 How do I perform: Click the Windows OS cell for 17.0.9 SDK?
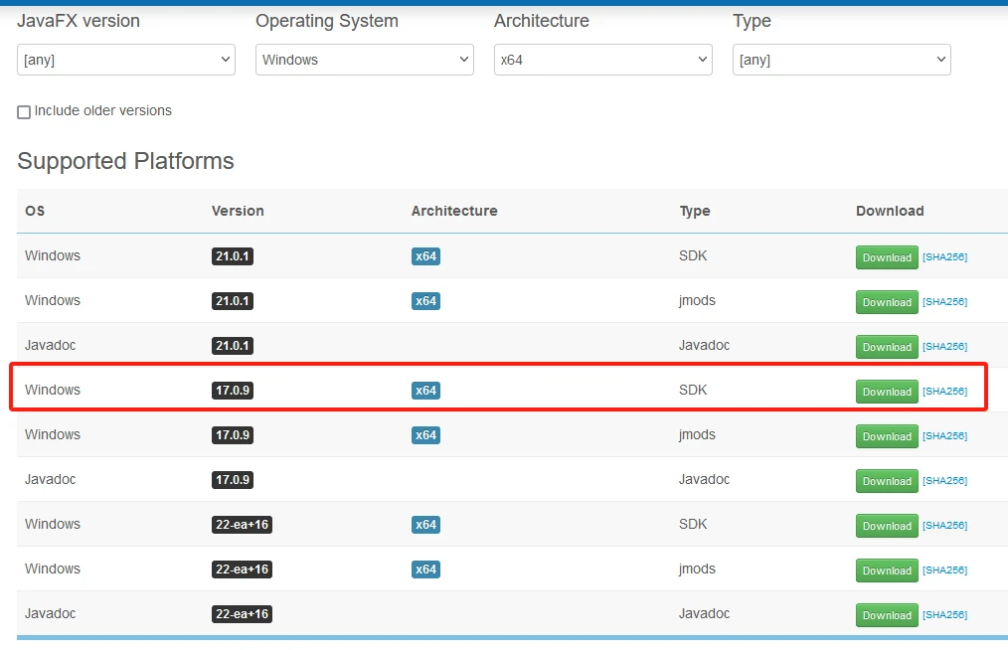pos(53,390)
